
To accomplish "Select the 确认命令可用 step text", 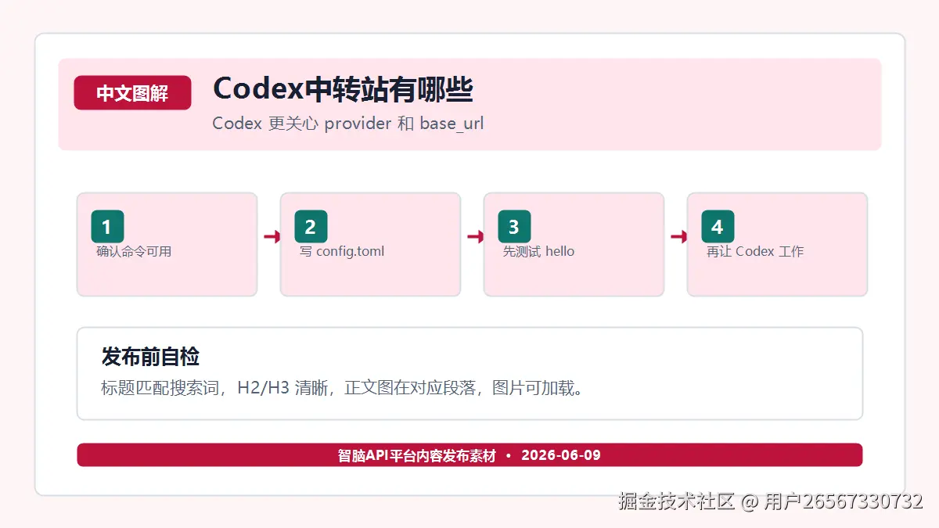I will point(134,252).
